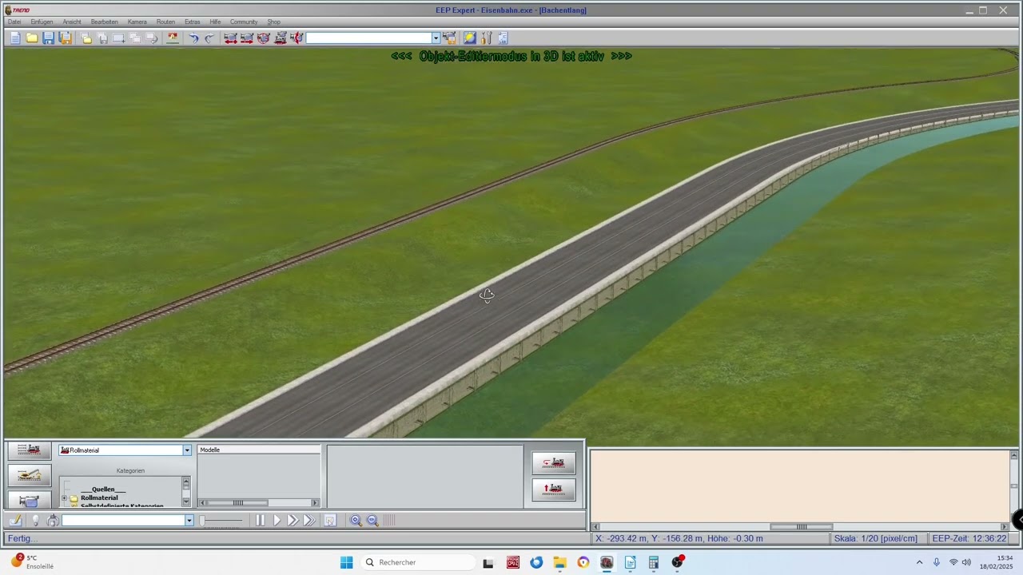The image size is (1023, 575).
Task: Click the speed slider in the control bar
Action: coord(221,521)
